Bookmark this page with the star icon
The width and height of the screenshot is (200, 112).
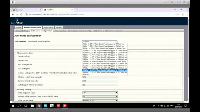177,15
